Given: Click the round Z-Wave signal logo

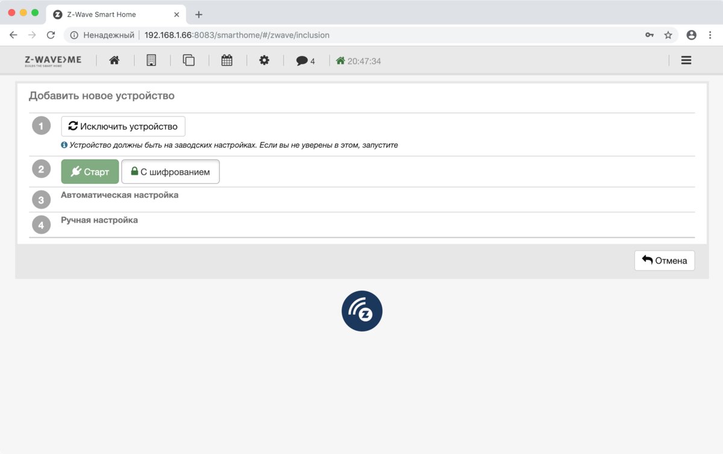Looking at the screenshot, I should point(361,311).
